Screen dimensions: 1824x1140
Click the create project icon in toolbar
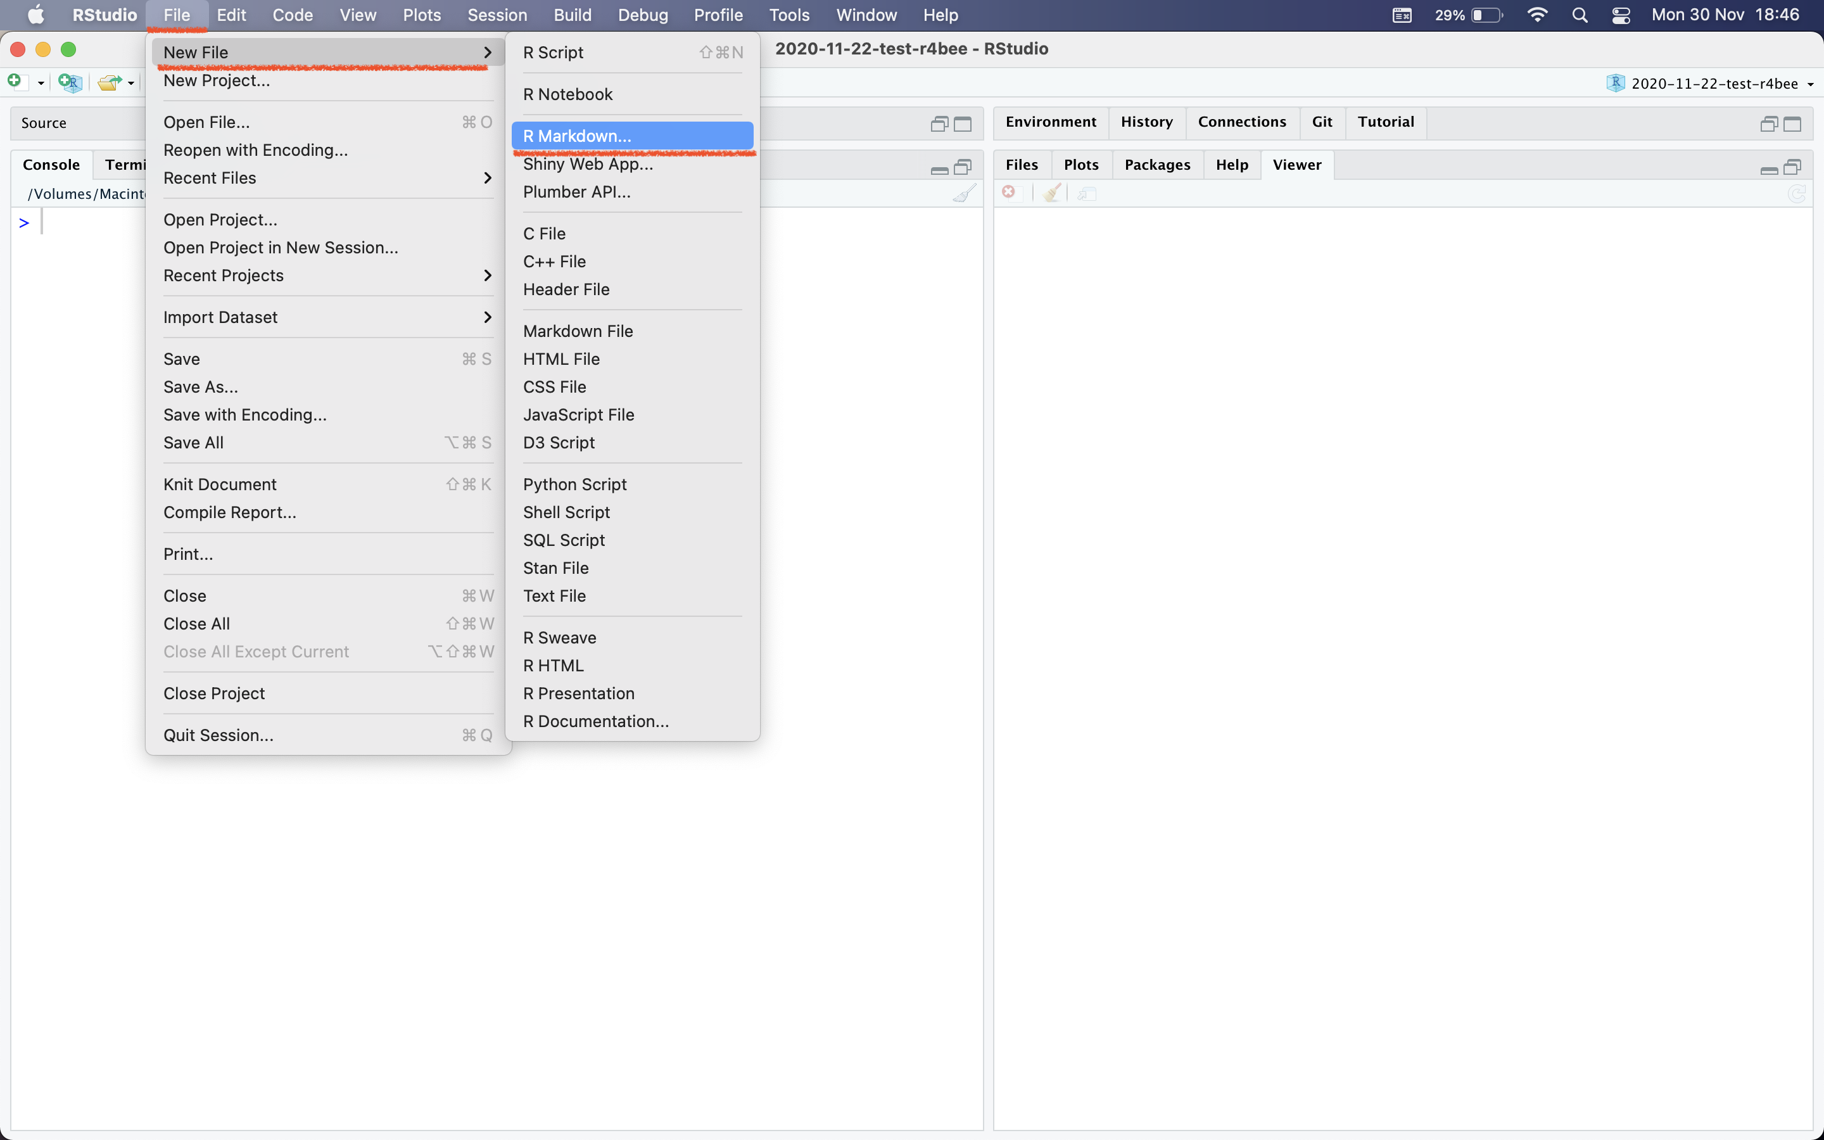[70, 82]
